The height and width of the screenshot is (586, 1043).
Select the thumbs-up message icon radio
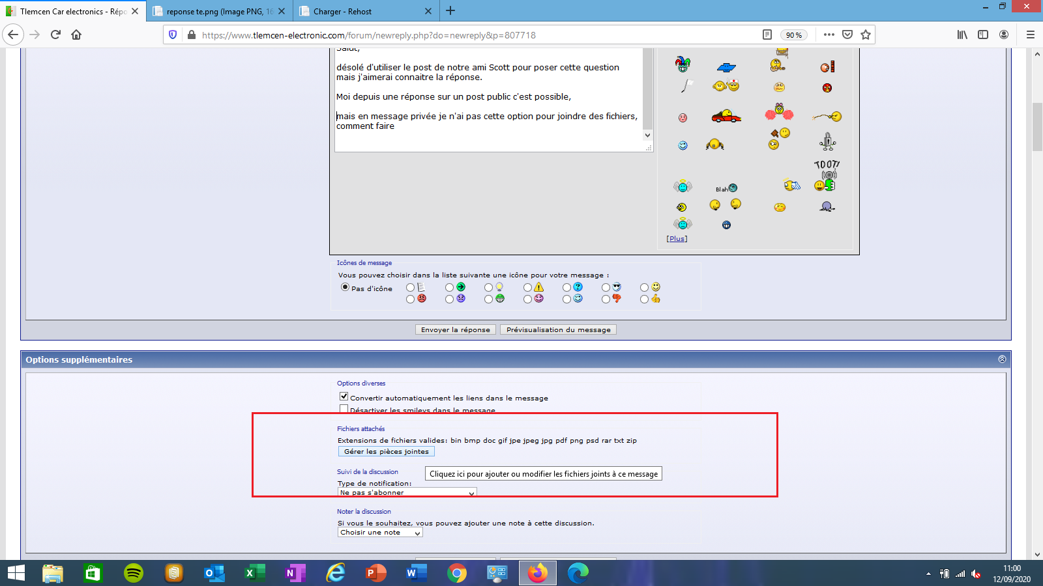(x=644, y=299)
